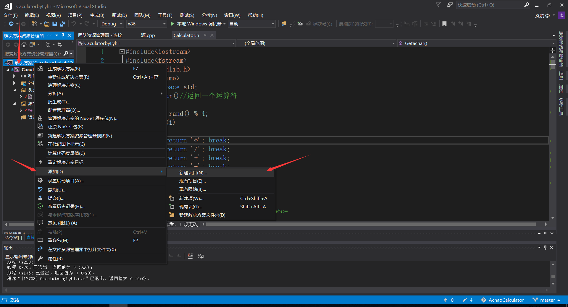Click the green Start Debugging play icon
Screen dimensions: 568x307
pyautogui.click(x=172, y=24)
